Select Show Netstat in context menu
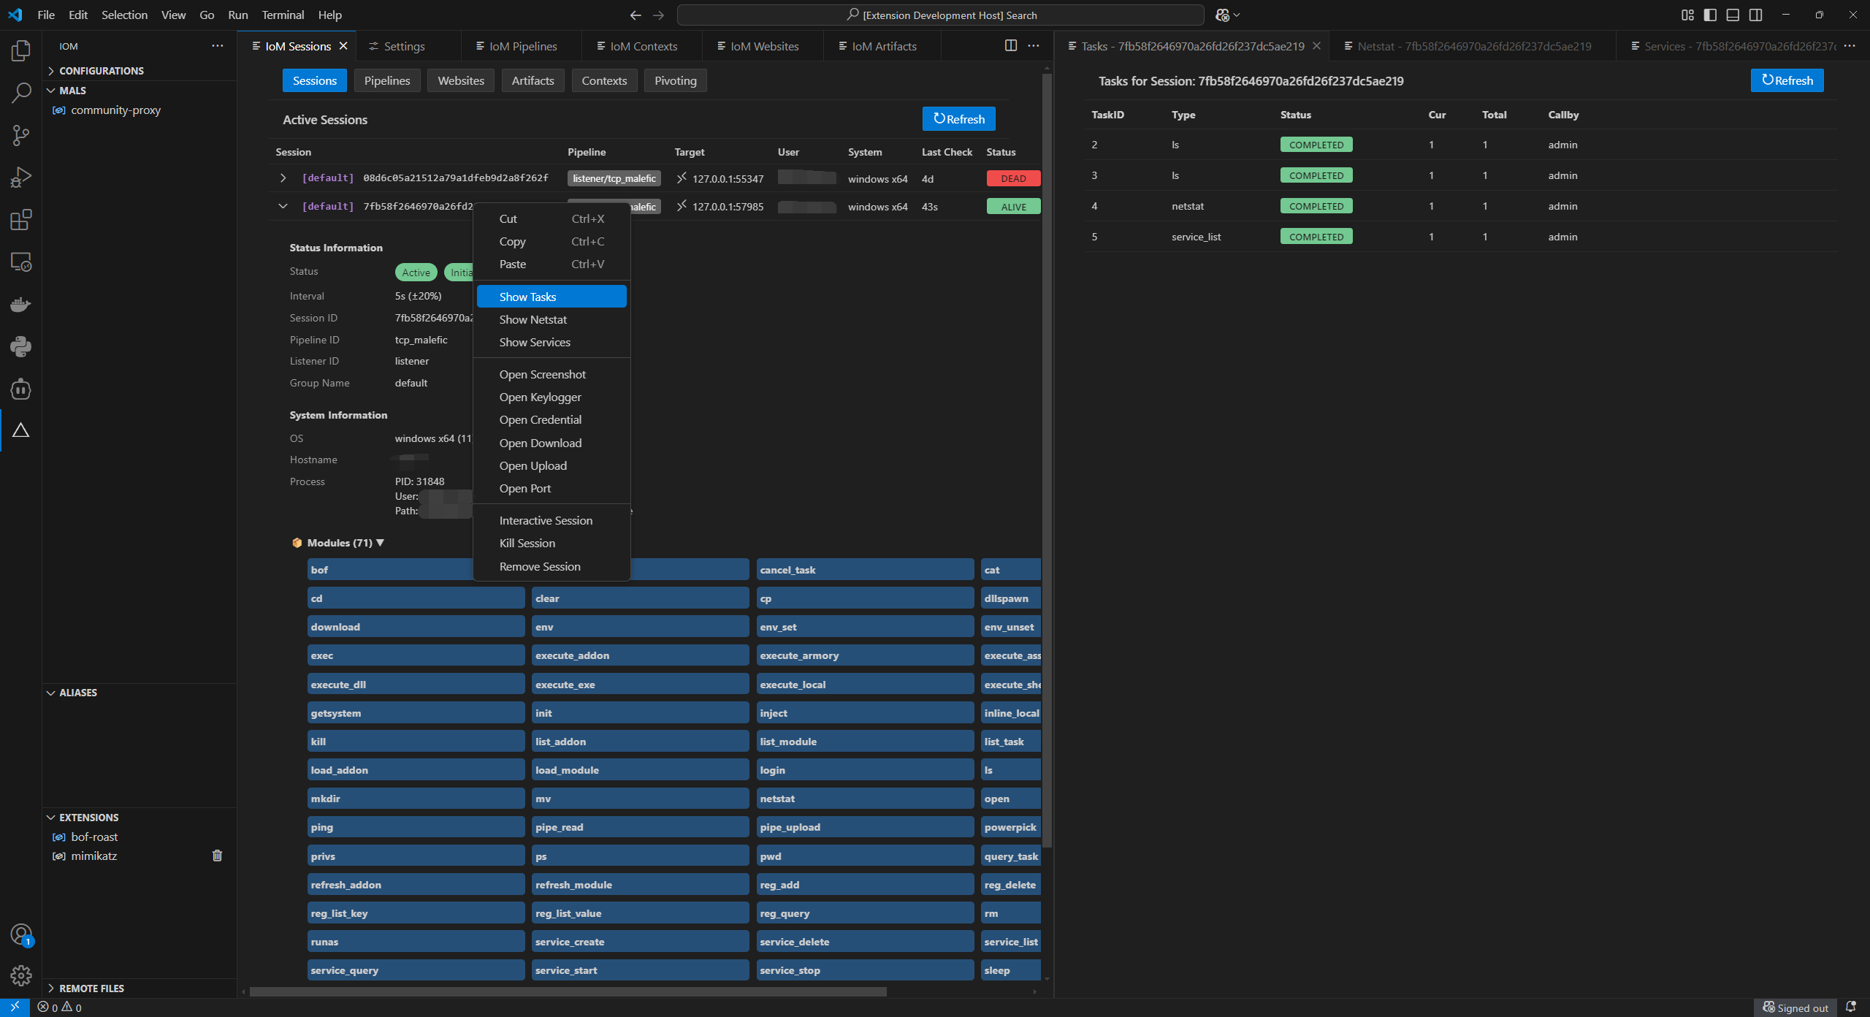The image size is (1870, 1017). click(533, 319)
